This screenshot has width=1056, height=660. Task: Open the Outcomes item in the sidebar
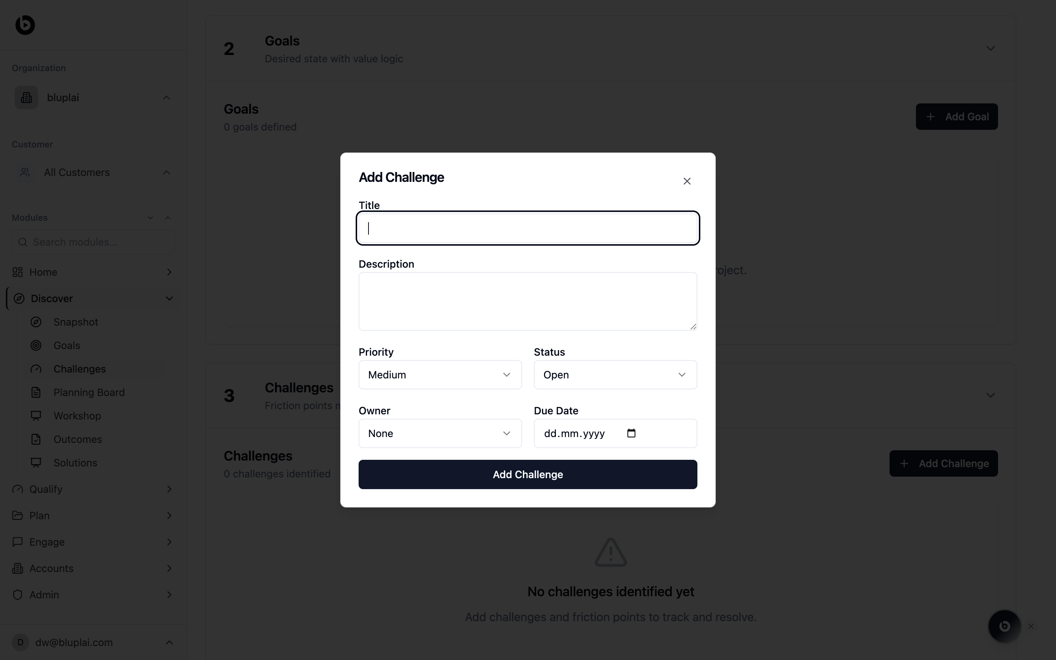click(78, 440)
